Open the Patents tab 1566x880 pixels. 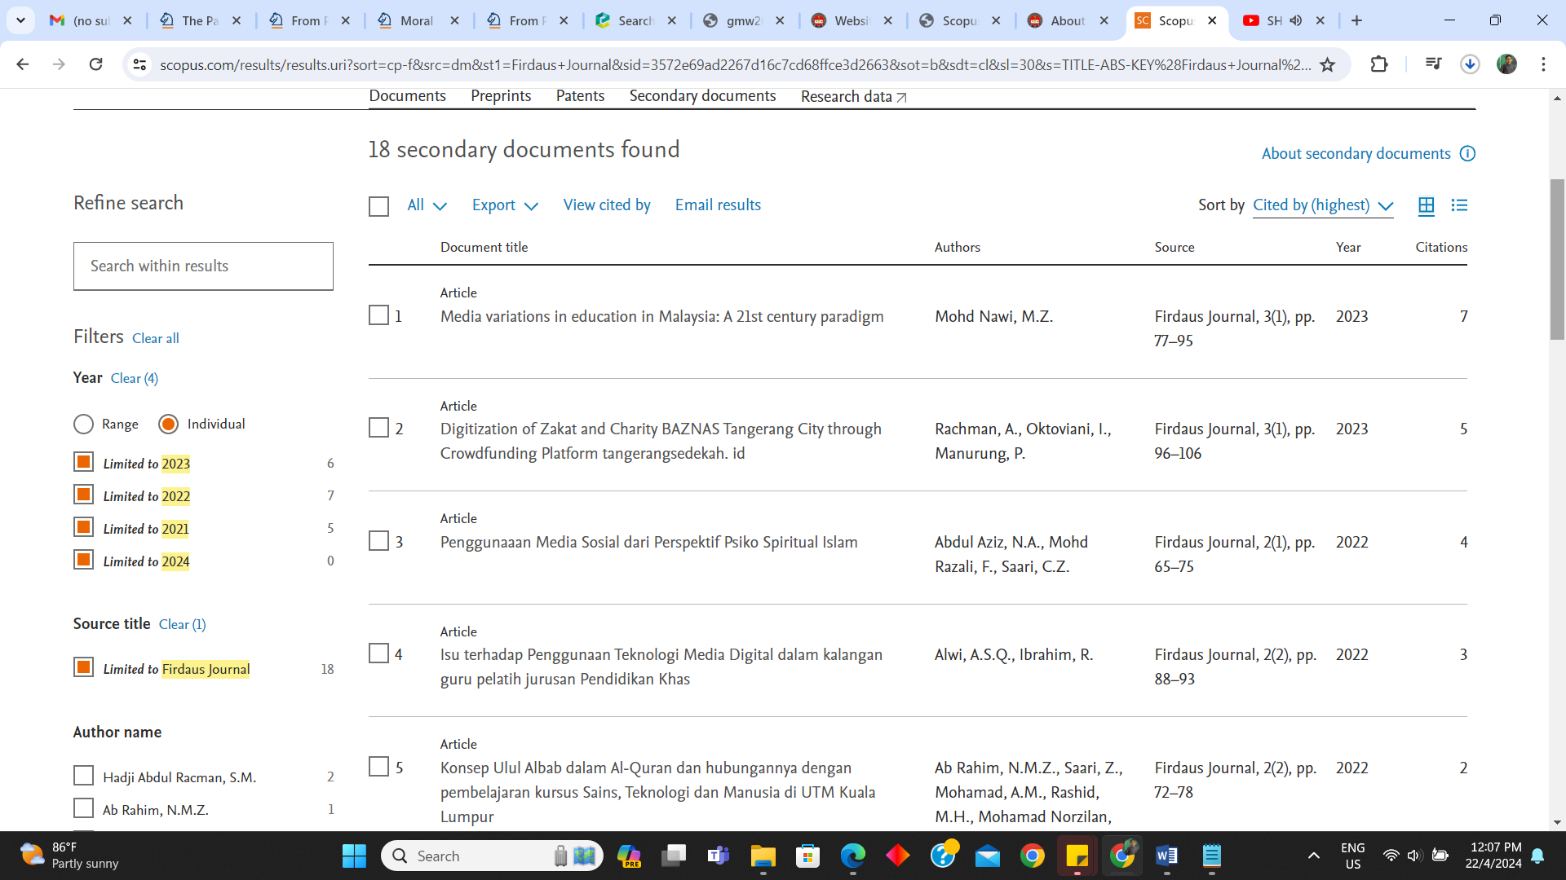pos(580,96)
